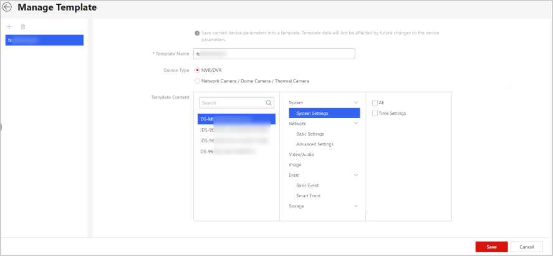This screenshot has height=256, width=553.
Task: Click the red Save button
Action: tap(491, 247)
